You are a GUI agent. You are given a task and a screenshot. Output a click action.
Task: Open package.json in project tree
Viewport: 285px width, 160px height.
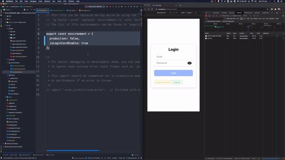(x=13, y=125)
